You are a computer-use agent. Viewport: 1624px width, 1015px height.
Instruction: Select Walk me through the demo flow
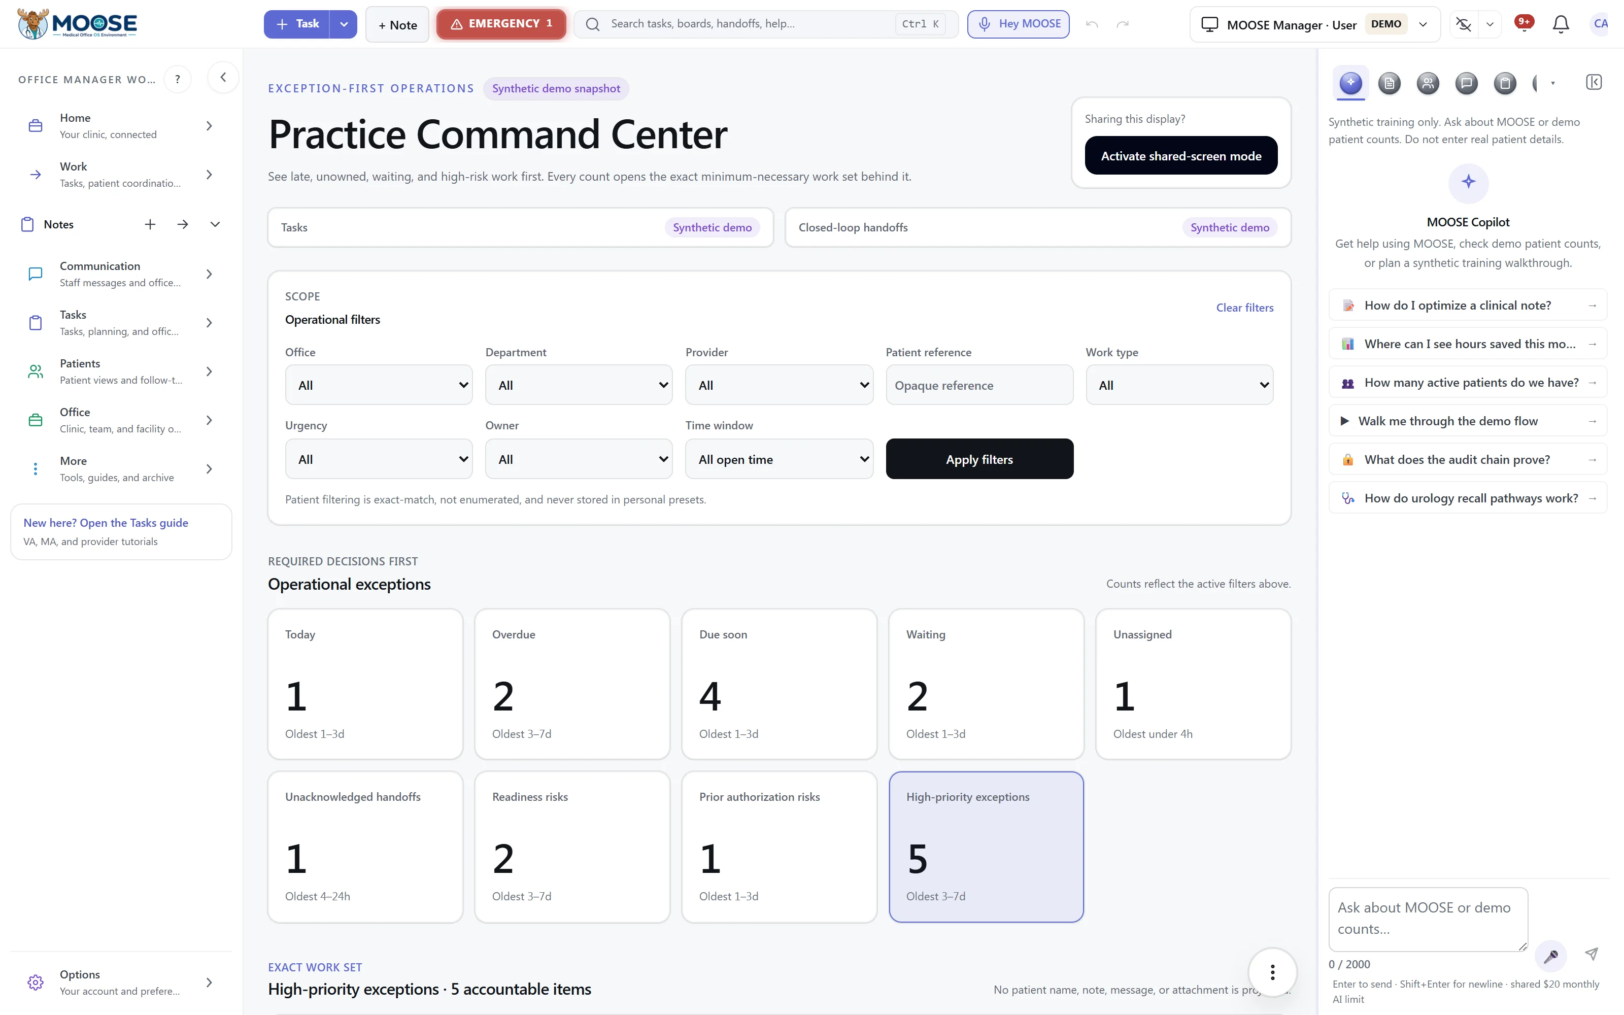(x=1468, y=422)
